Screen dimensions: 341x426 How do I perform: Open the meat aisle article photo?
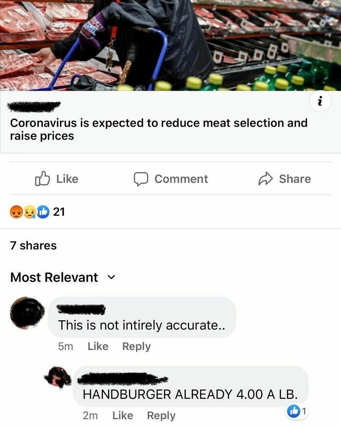[170, 45]
